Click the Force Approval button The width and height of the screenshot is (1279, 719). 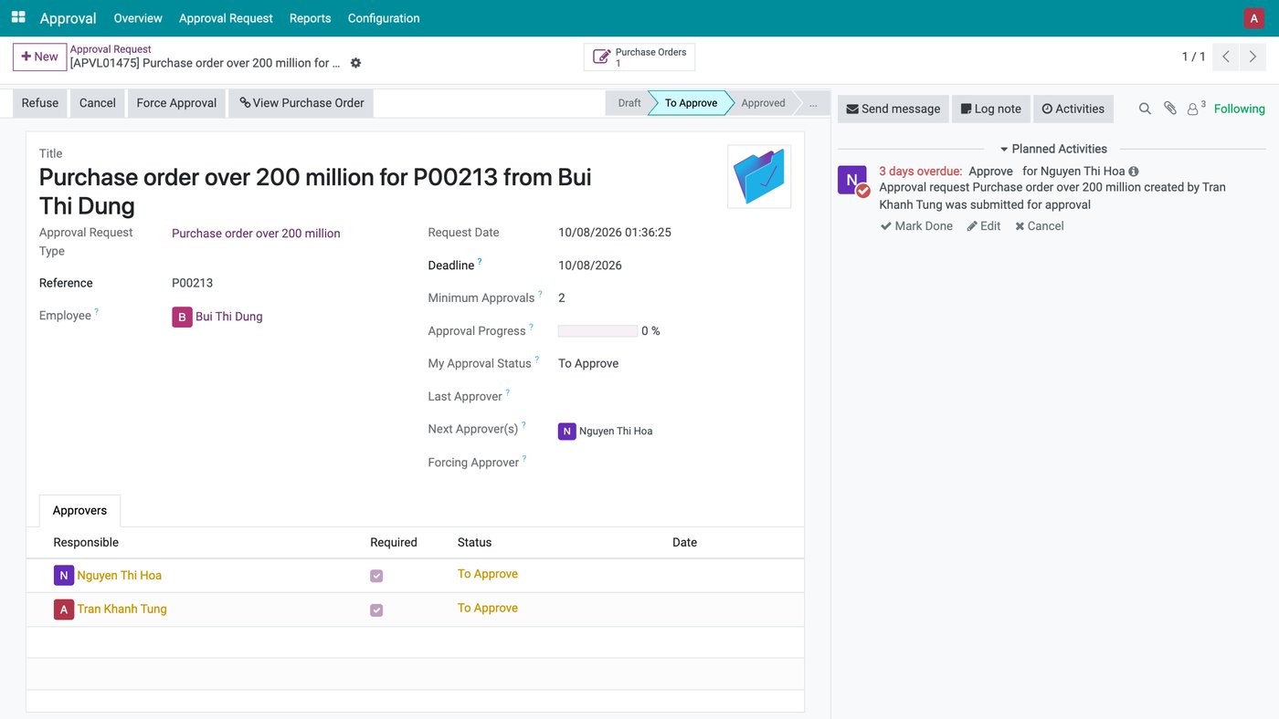[x=176, y=103]
